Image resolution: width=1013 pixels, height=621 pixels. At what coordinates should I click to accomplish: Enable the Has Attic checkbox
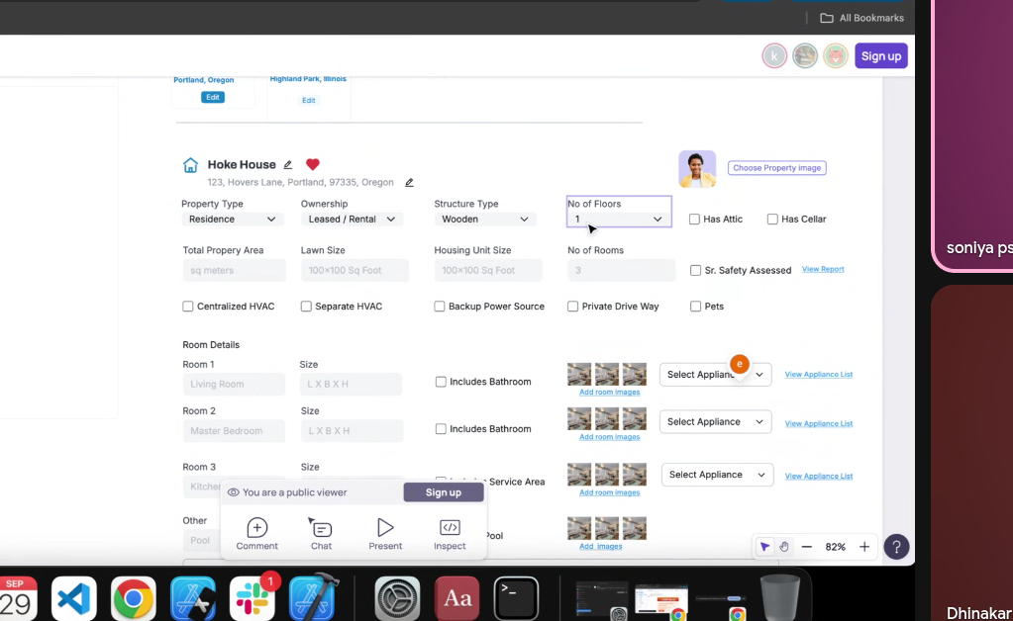(x=695, y=220)
